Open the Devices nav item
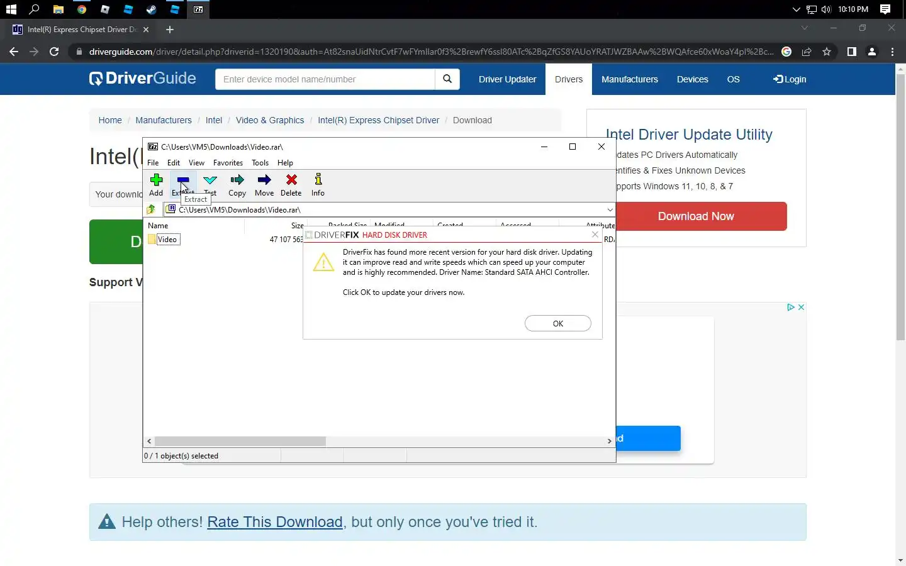The image size is (906, 566). [693, 79]
